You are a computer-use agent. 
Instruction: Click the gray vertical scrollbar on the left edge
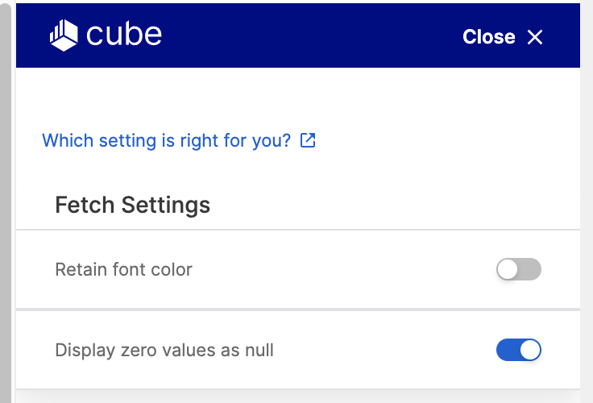pyautogui.click(x=6, y=203)
